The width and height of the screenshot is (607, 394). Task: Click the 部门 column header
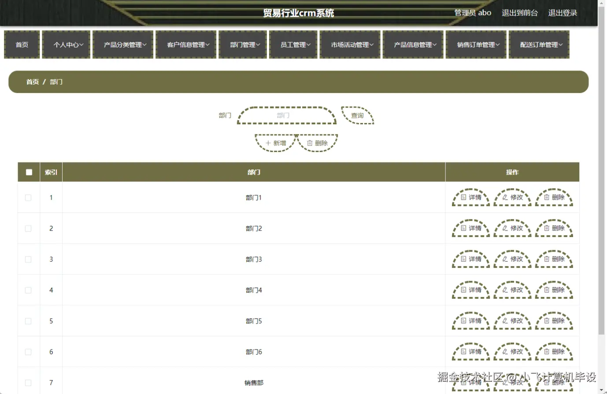(254, 172)
